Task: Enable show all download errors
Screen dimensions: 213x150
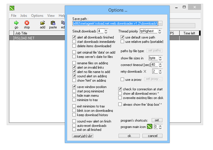Action: coord(120,93)
